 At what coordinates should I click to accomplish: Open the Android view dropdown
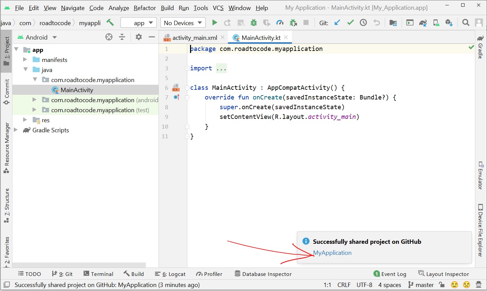click(37, 37)
